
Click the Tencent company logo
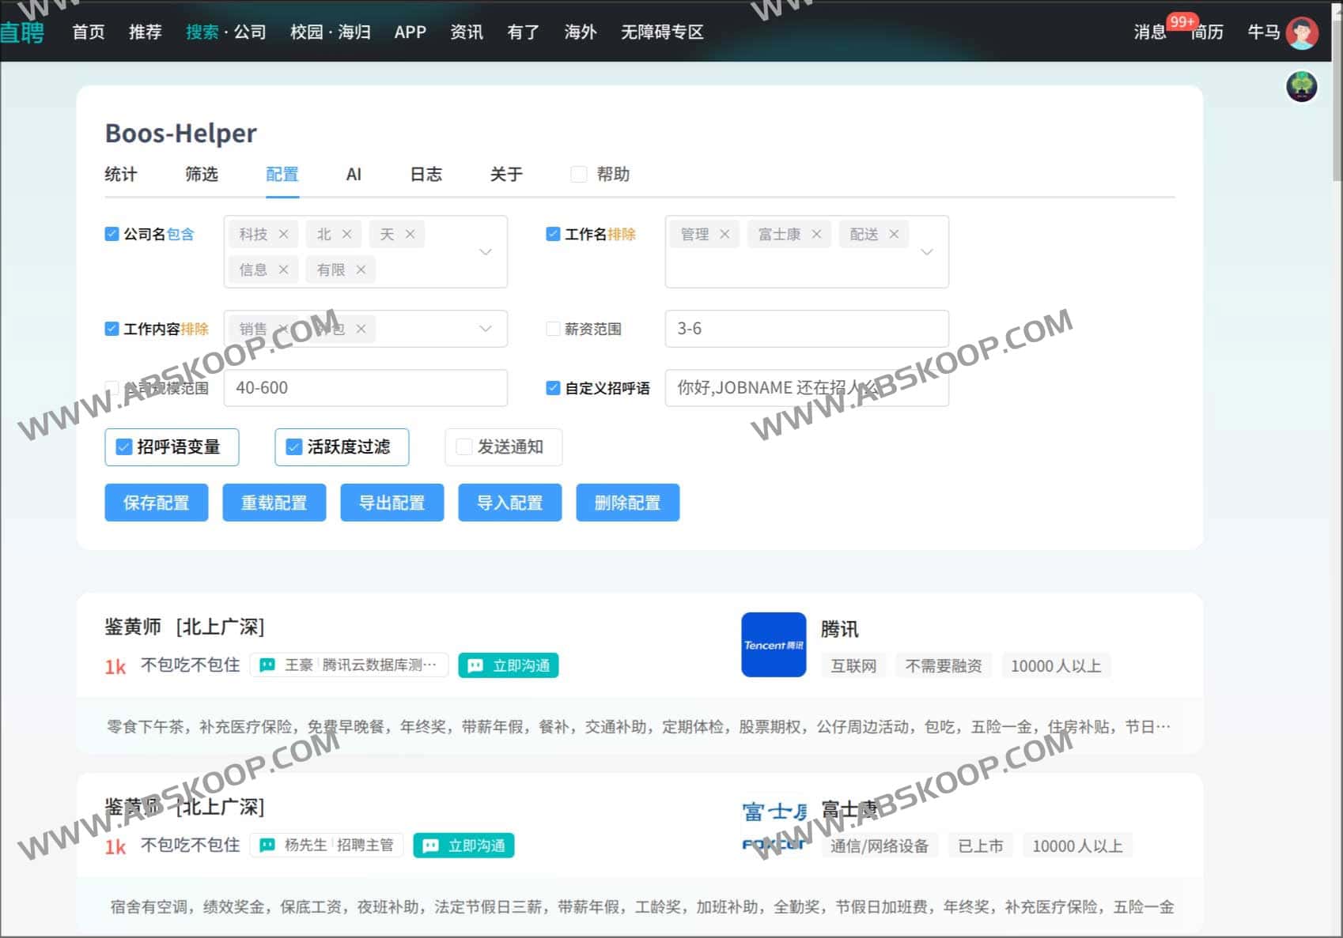(x=773, y=645)
